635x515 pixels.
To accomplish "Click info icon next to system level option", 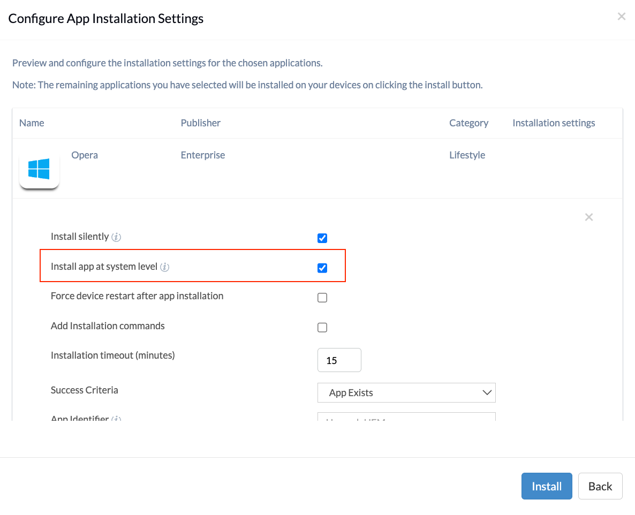I will coord(165,267).
